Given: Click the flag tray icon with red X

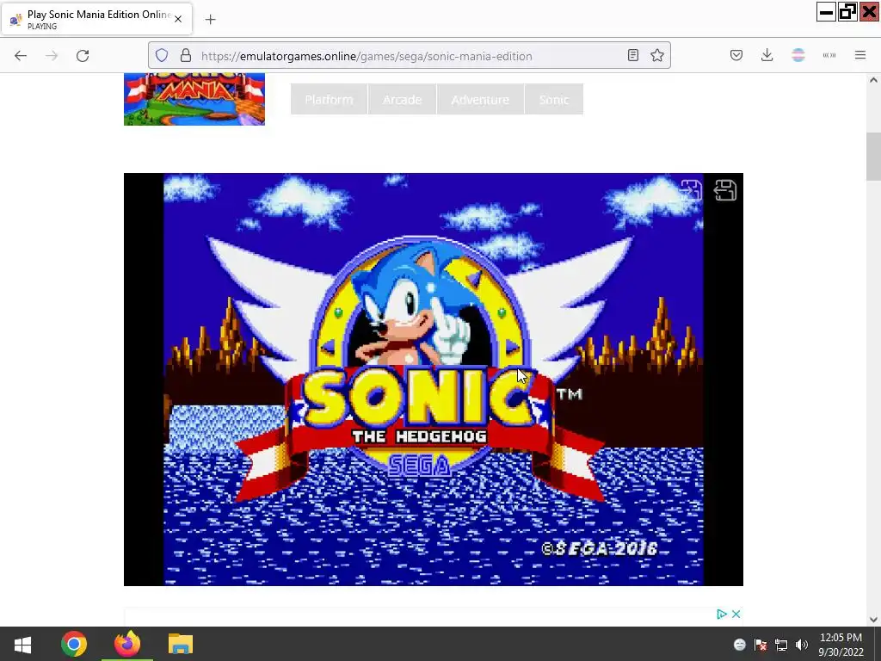Looking at the screenshot, I should click(761, 645).
